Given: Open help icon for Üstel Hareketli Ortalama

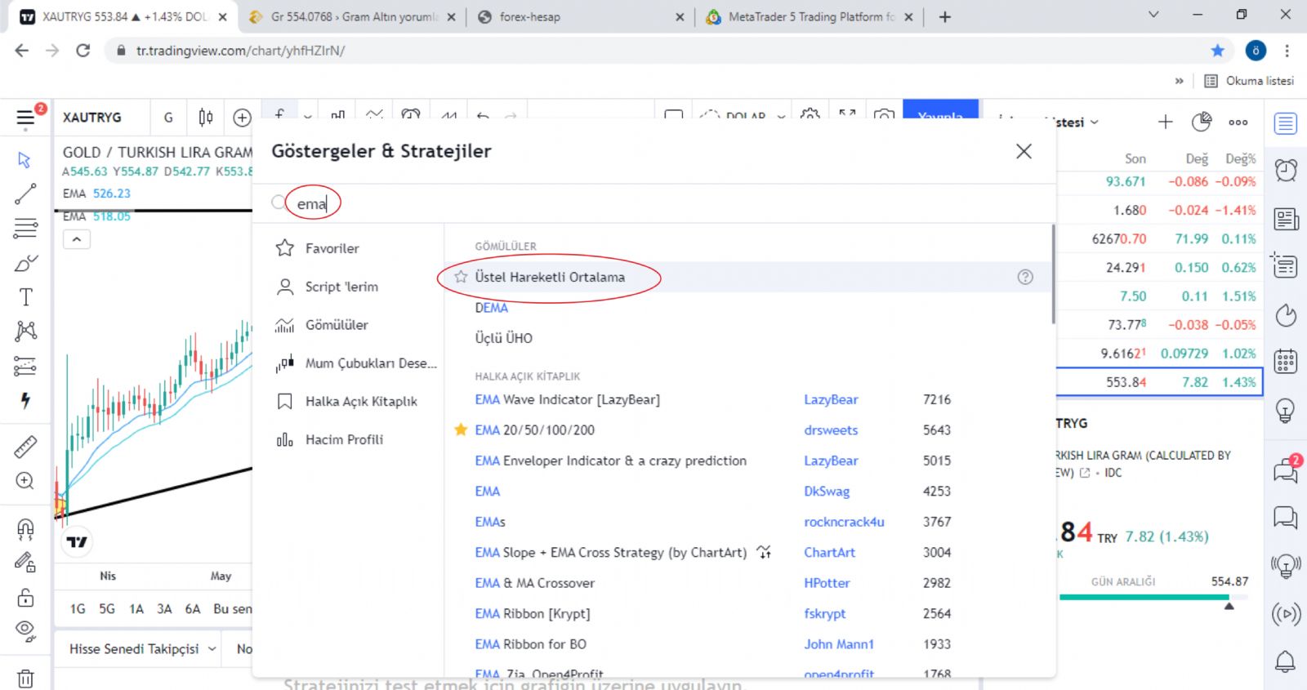Looking at the screenshot, I should pyautogui.click(x=1025, y=277).
